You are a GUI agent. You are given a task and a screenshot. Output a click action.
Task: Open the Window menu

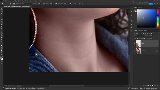tap(36, 1)
